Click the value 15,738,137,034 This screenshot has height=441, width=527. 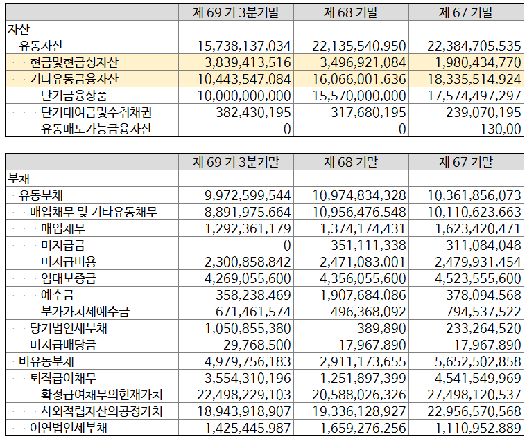[x=244, y=46]
